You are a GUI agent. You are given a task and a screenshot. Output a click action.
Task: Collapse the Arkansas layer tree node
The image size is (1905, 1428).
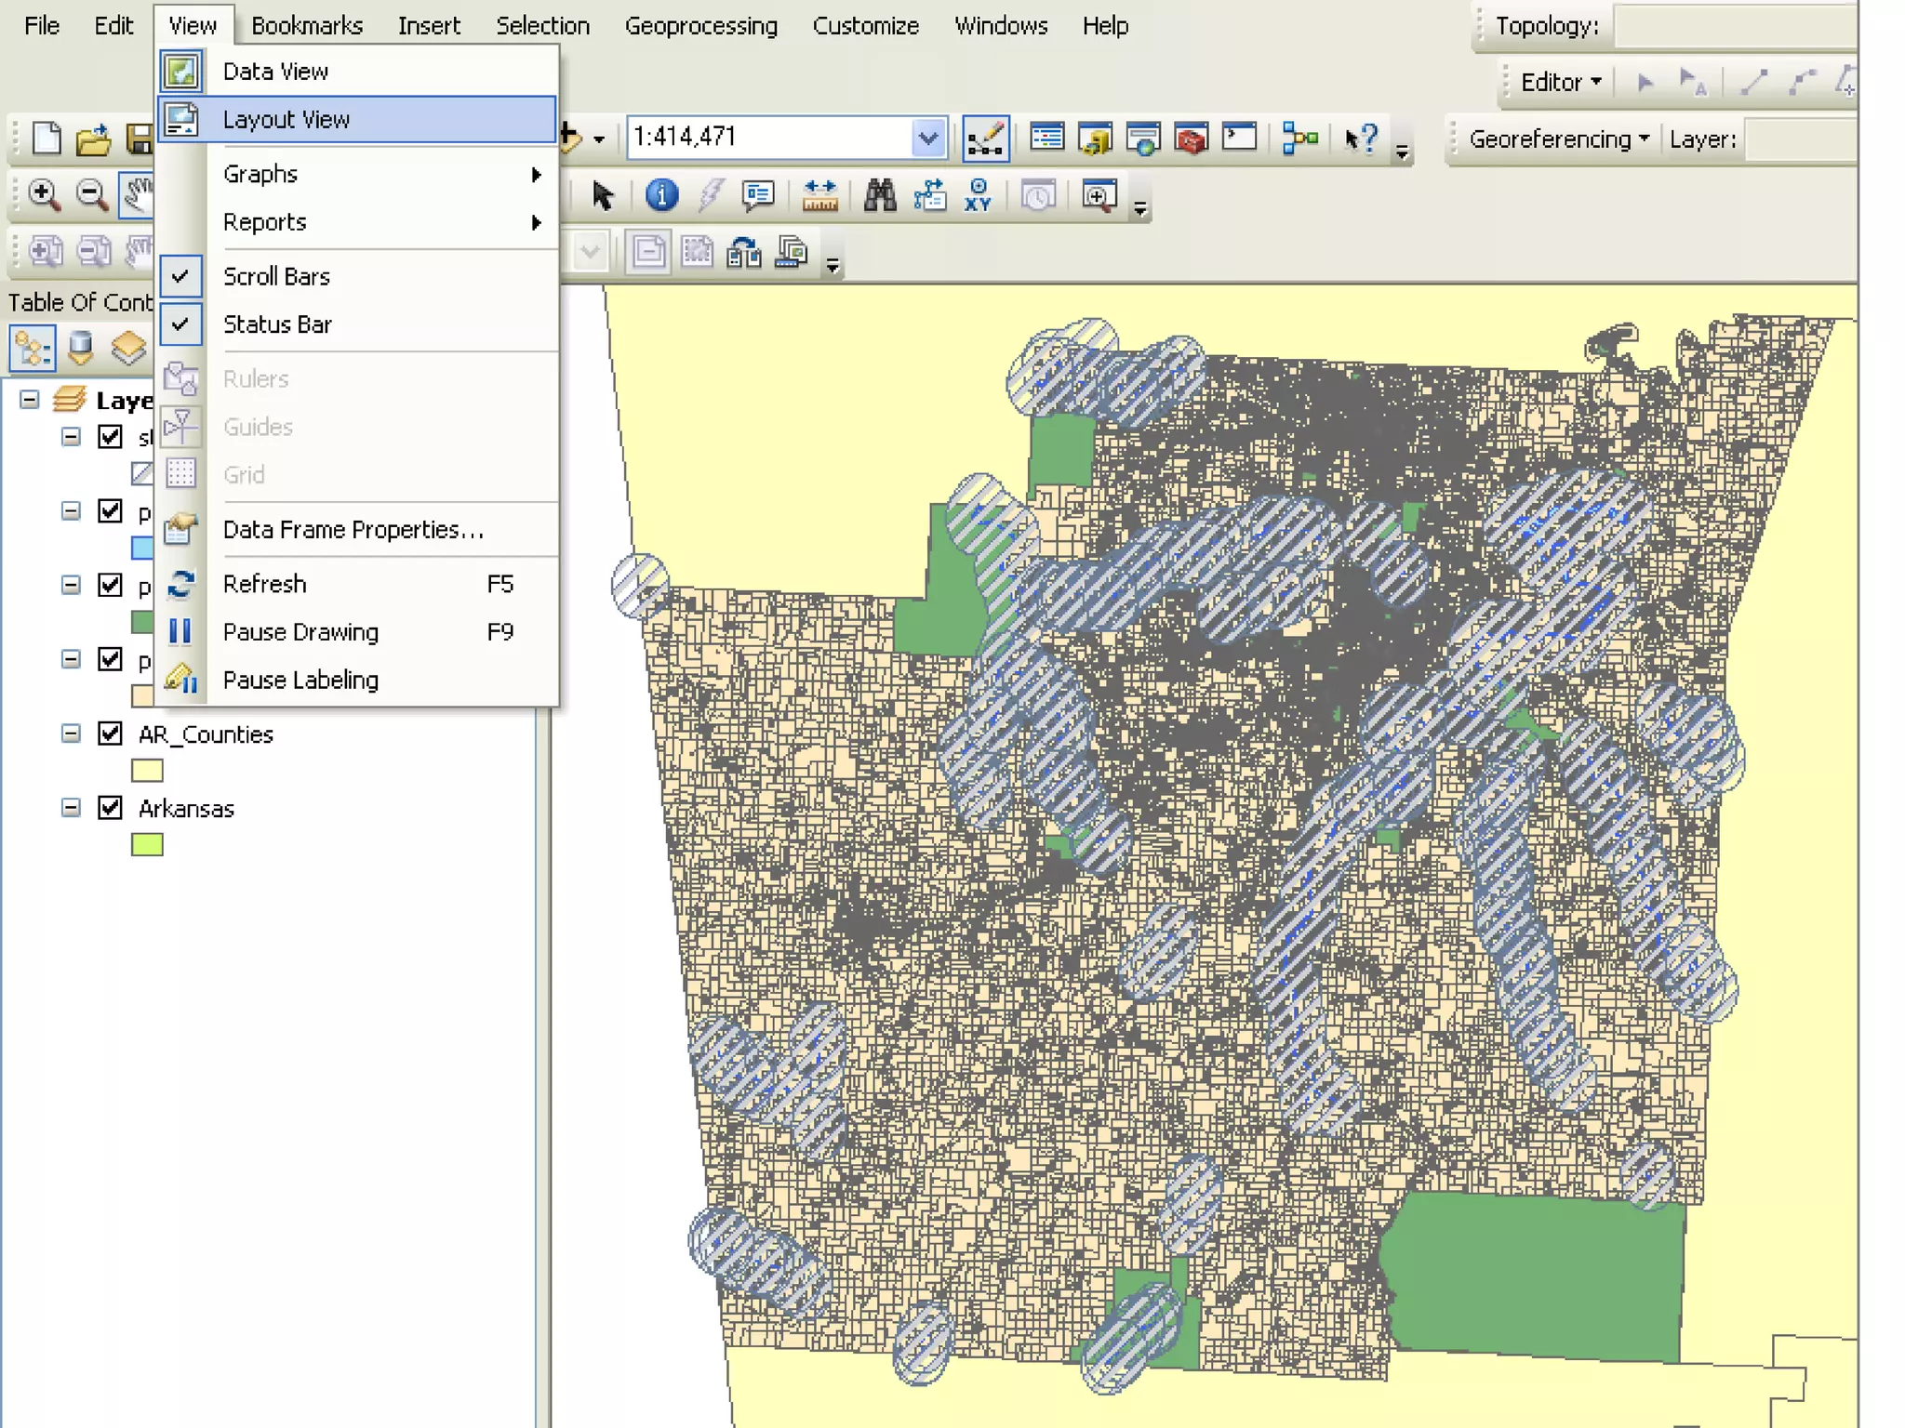click(71, 808)
